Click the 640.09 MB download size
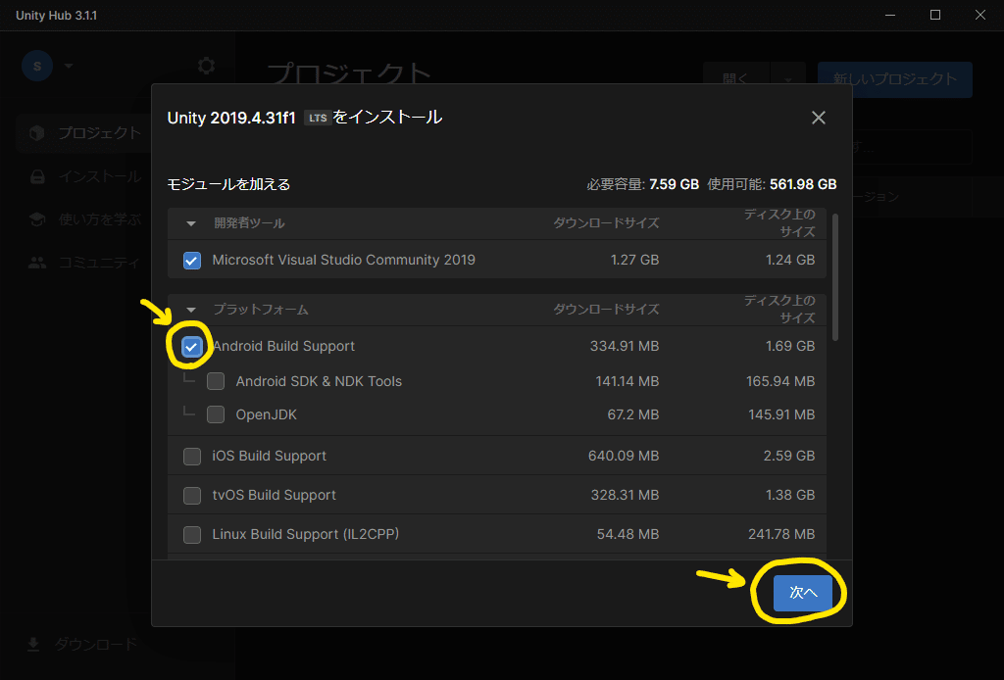 [x=624, y=456]
